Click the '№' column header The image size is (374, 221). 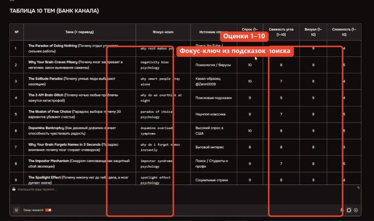[x=16, y=32]
